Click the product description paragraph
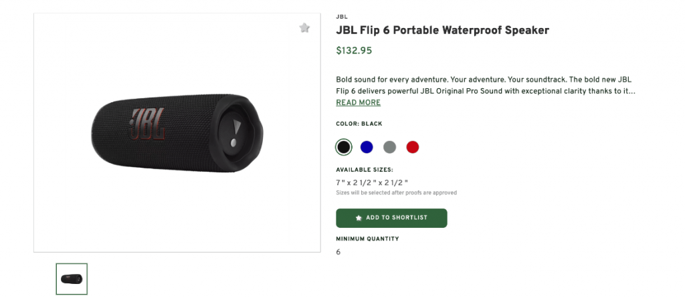 [x=485, y=84]
